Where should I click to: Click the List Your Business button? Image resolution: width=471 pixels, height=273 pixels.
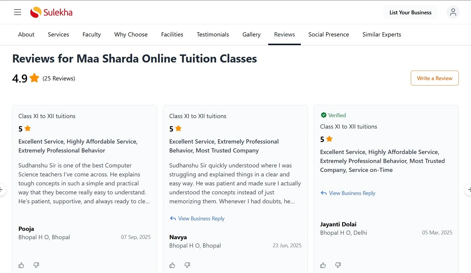click(410, 12)
